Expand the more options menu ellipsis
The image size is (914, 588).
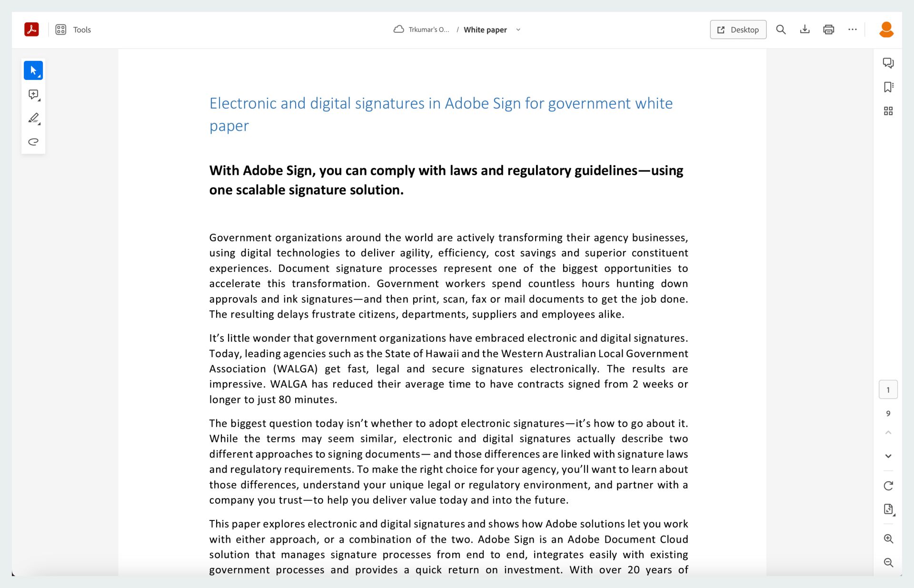[x=853, y=30]
